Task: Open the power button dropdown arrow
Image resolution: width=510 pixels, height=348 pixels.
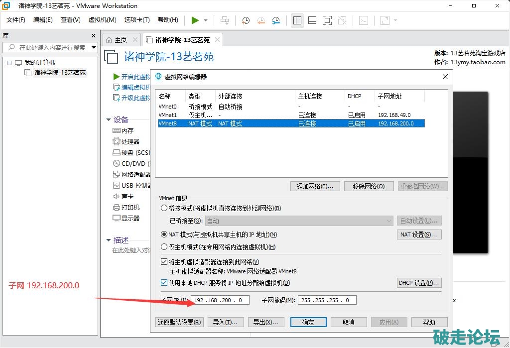Action: (x=206, y=20)
